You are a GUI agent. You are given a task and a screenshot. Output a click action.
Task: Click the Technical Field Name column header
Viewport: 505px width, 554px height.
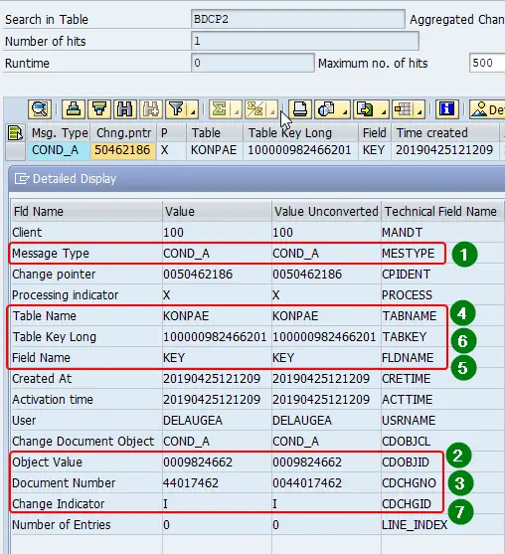tap(441, 211)
